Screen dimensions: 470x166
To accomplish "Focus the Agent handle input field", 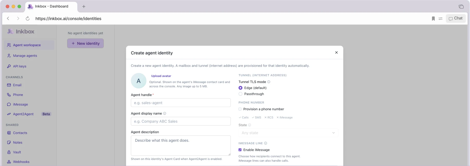I will pos(181,103).
